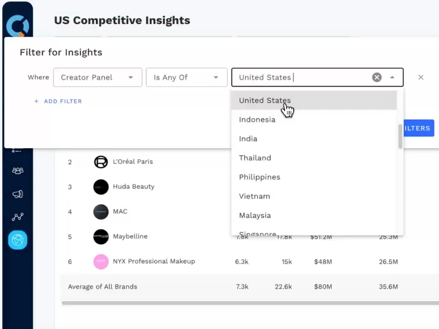Screen dimensions: 439x329
Task: Remove the filter row with the X
Action: coord(421,78)
